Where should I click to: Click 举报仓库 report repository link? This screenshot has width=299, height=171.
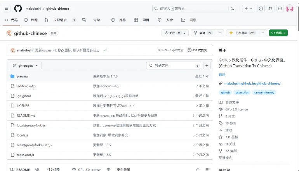tap(225, 158)
